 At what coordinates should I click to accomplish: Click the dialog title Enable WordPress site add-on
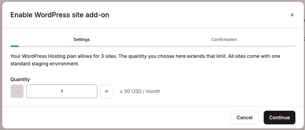pyautogui.click(x=60, y=15)
